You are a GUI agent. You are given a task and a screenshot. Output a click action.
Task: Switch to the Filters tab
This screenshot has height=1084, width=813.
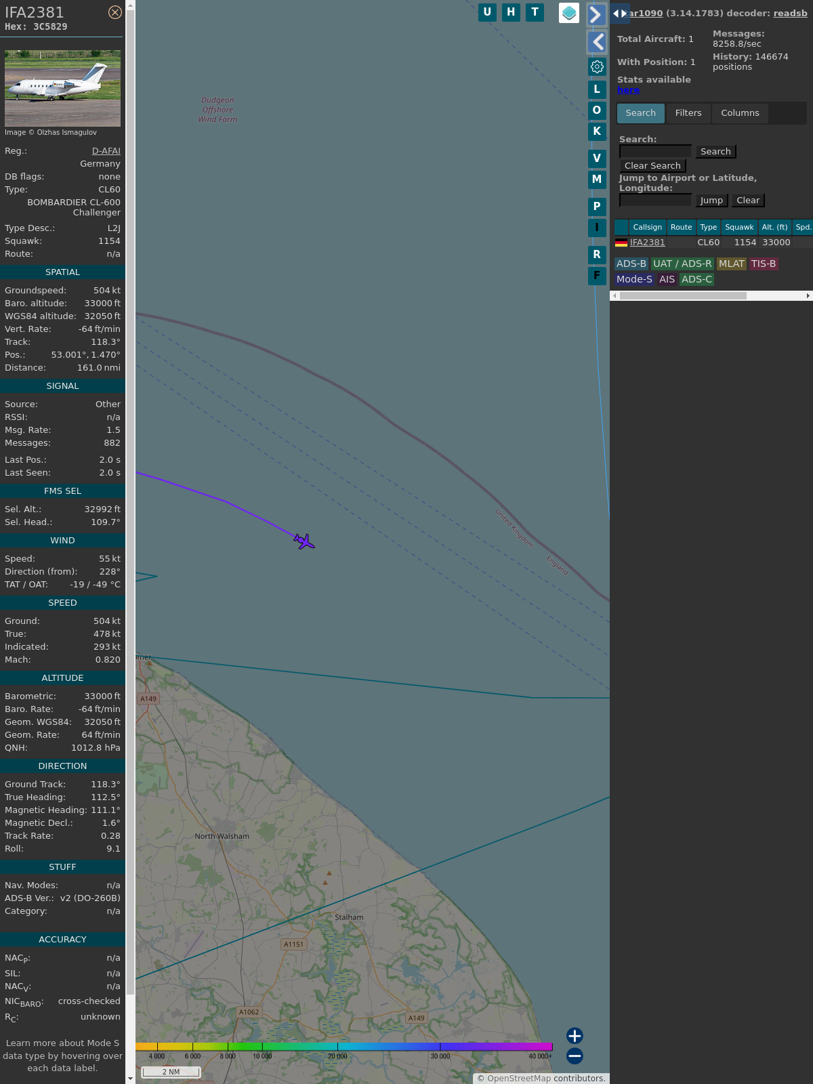coord(688,113)
